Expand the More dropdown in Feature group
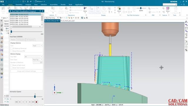188x106 pixels. point(168,10)
